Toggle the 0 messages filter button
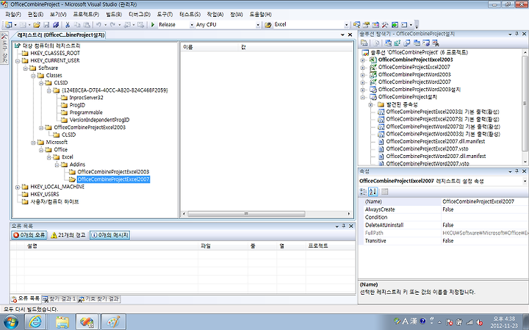The image size is (529, 330). click(x=109, y=235)
